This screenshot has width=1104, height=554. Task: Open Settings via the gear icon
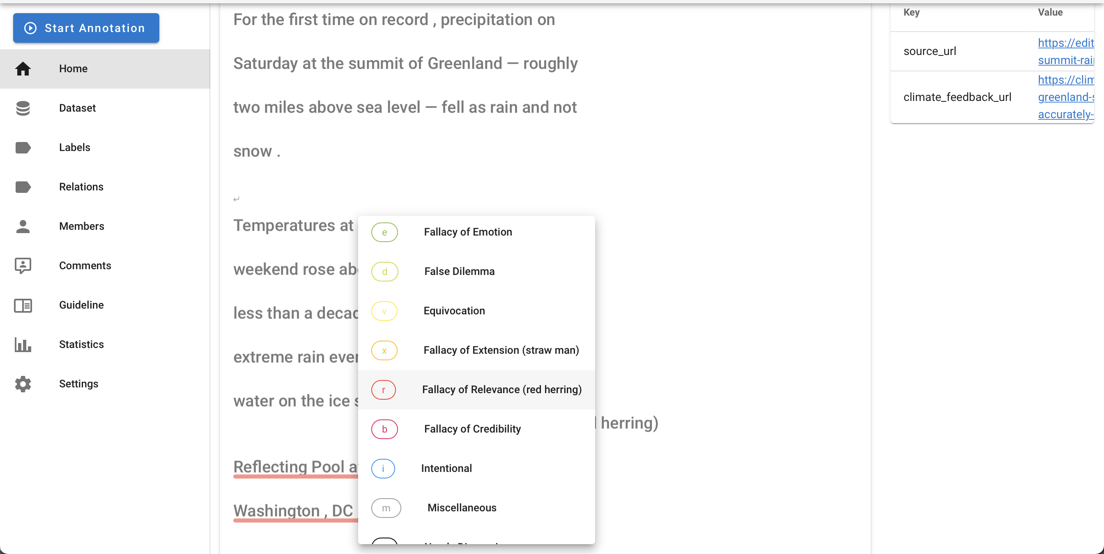pyautogui.click(x=23, y=384)
